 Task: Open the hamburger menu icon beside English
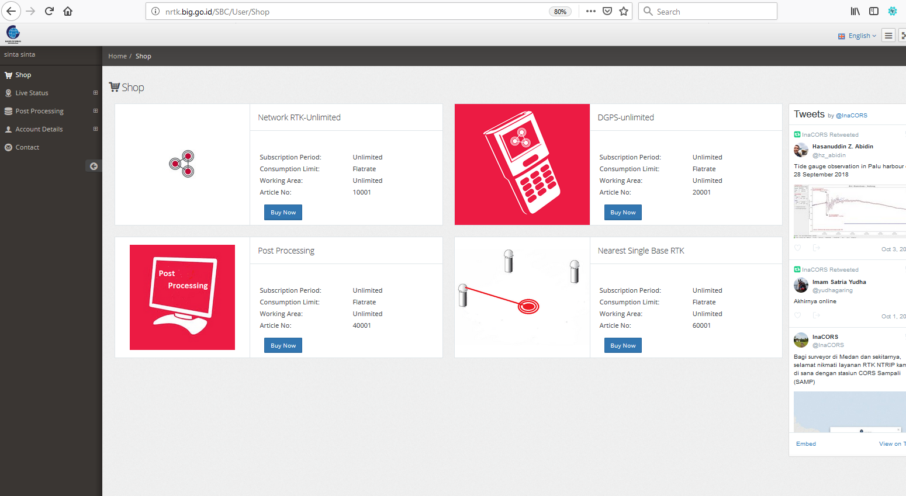click(x=888, y=36)
